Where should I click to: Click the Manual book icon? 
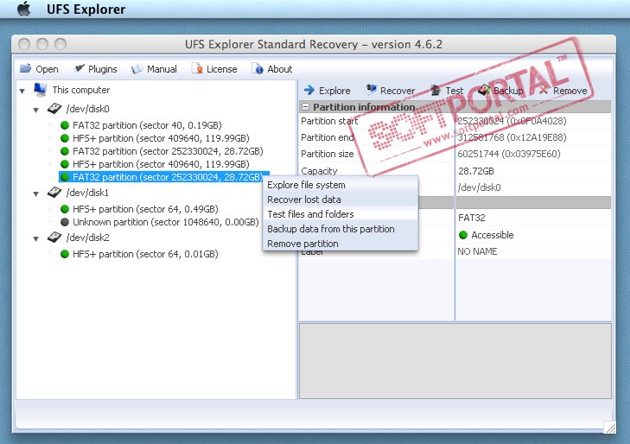(137, 69)
